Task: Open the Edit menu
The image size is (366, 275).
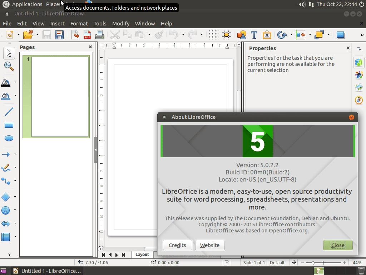Action: click(22, 24)
